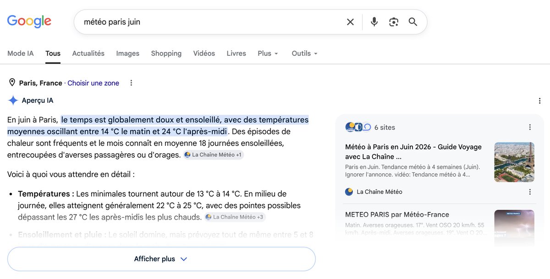Click the 'La Chaîne Météo +1' source chip
The width and height of the screenshot is (550, 279).
pyautogui.click(x=213, y=155)
